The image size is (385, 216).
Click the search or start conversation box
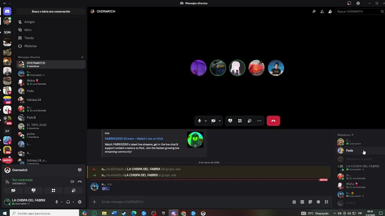click(x=51, y=11)
